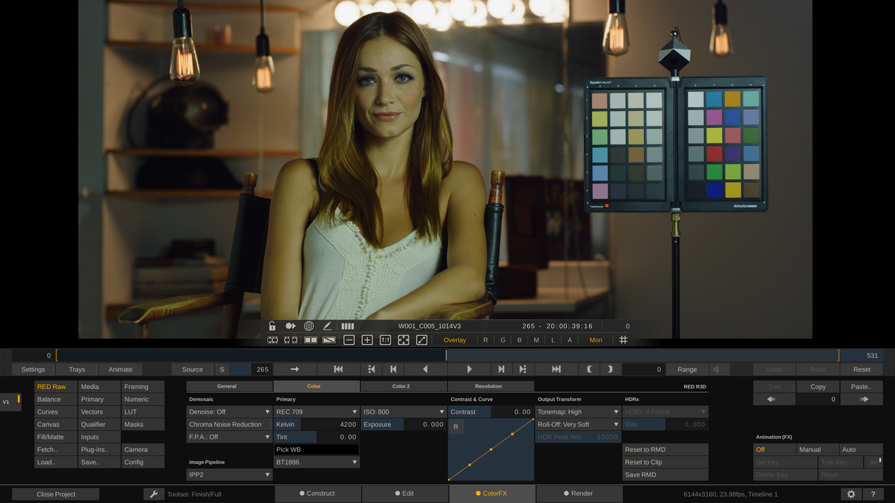Viewport: 895px width, 503px height.
Task: Click the four-bars icon beside the pencil
Action: (x=348, y=326)
